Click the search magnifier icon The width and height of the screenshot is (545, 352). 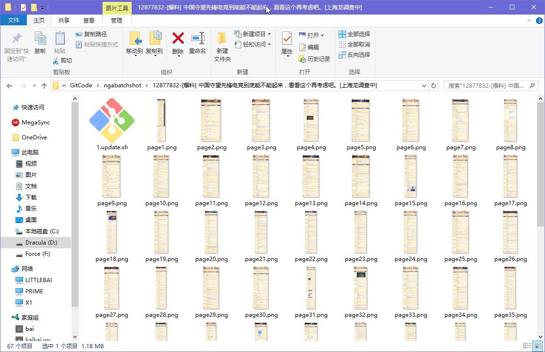pyautogui.click(x=532, y=86)
